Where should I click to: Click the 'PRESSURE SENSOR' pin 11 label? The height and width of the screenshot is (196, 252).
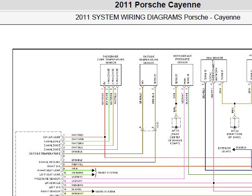47,179
